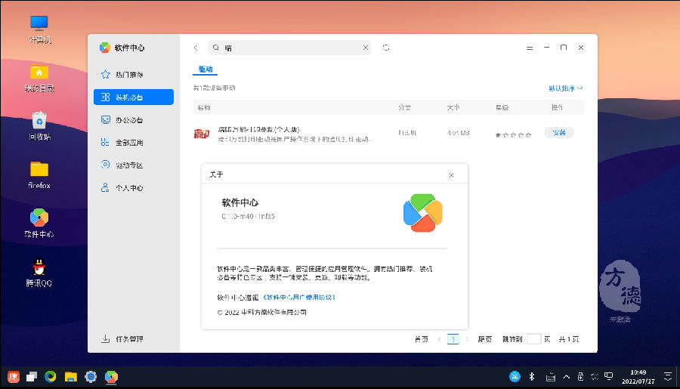The image size is (680, 389).
Task: Open the 软件中心用户使用协议 link
Action: coord(299,298)
